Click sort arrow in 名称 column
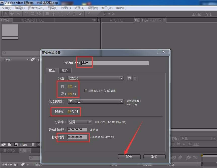The width and height of the screenshot is (217, 168). pos(27,60)
